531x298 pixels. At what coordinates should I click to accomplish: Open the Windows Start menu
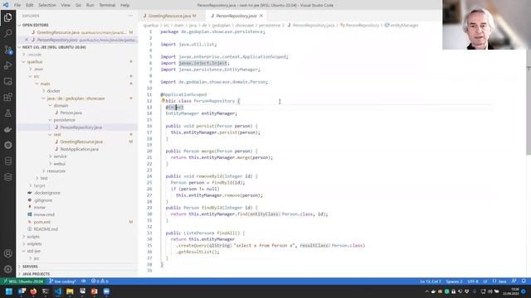pos(9,291)
